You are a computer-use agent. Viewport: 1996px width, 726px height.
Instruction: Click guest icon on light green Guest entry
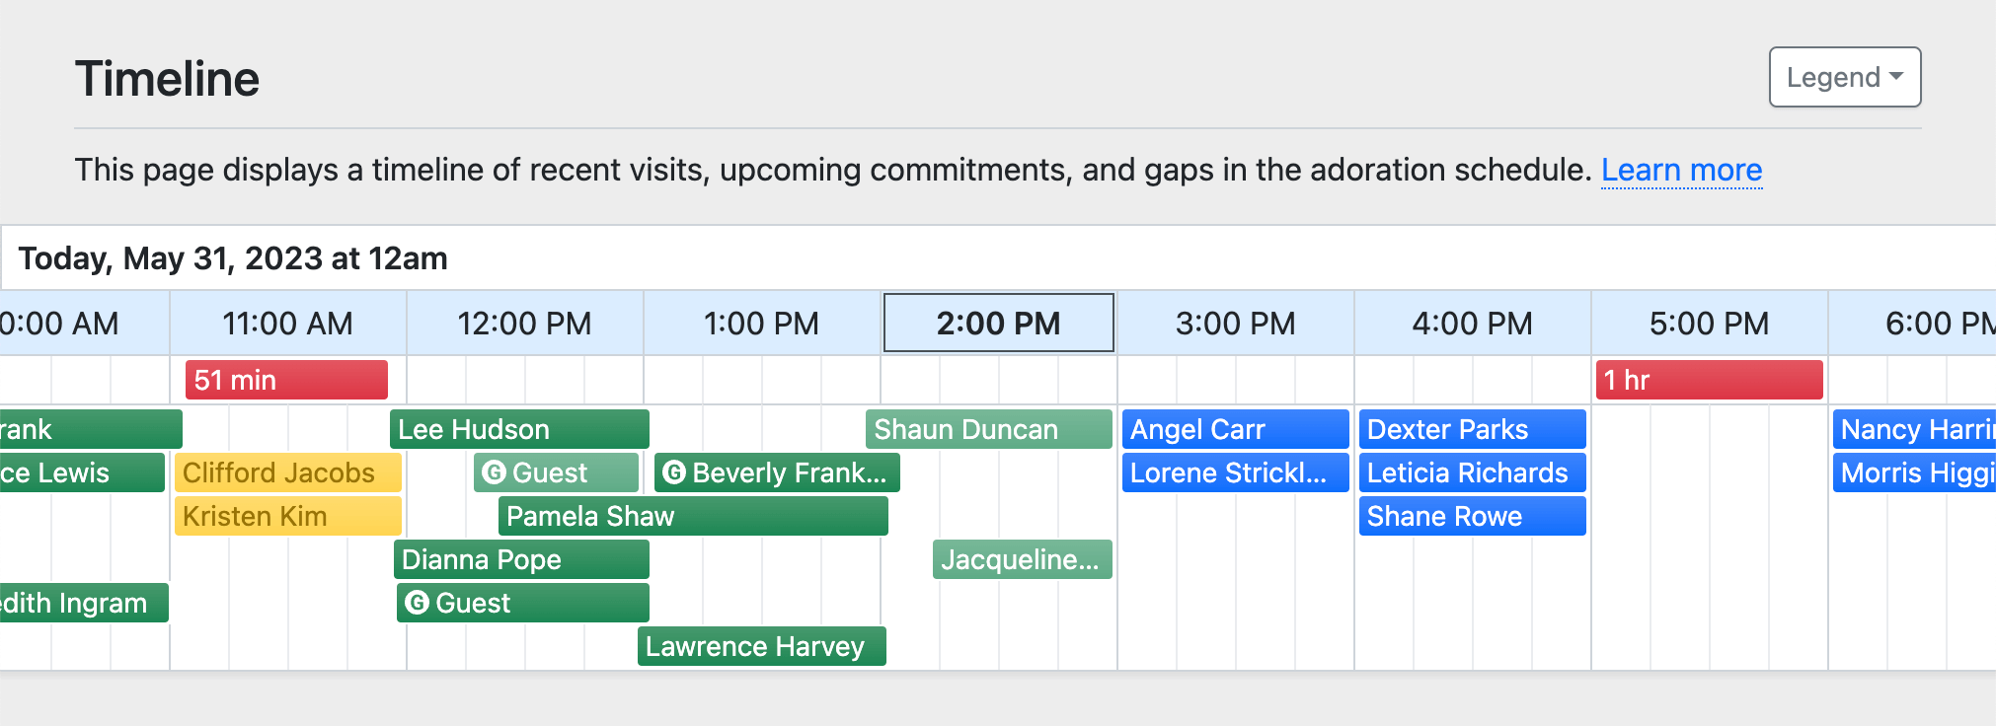[494, 472]
